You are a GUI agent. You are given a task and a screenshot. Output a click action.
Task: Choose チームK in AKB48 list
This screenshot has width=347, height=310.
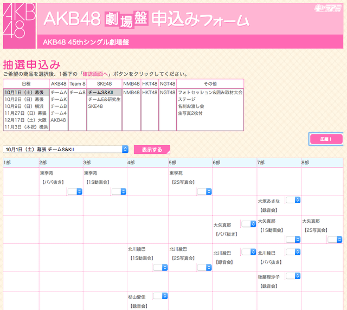pos(59,99)
